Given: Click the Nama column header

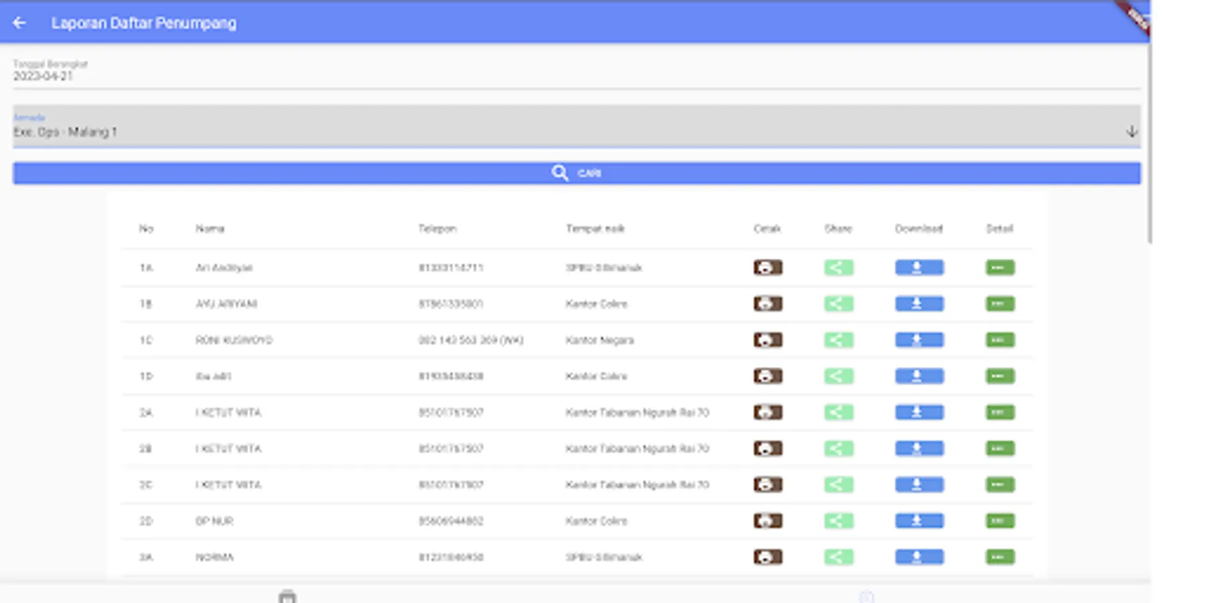Looking at the screenshot, I should click(210, 229).
